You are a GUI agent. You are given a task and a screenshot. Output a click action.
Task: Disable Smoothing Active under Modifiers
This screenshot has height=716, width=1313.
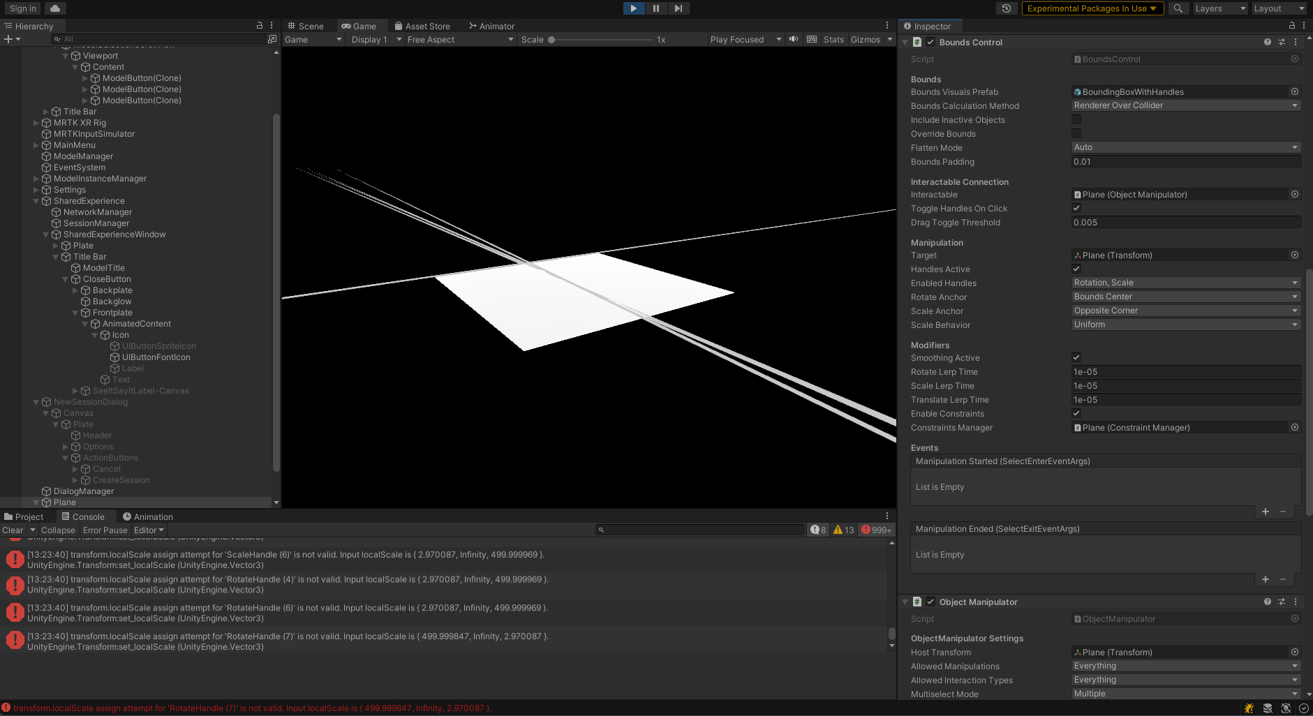click(x=1076, y=357)
